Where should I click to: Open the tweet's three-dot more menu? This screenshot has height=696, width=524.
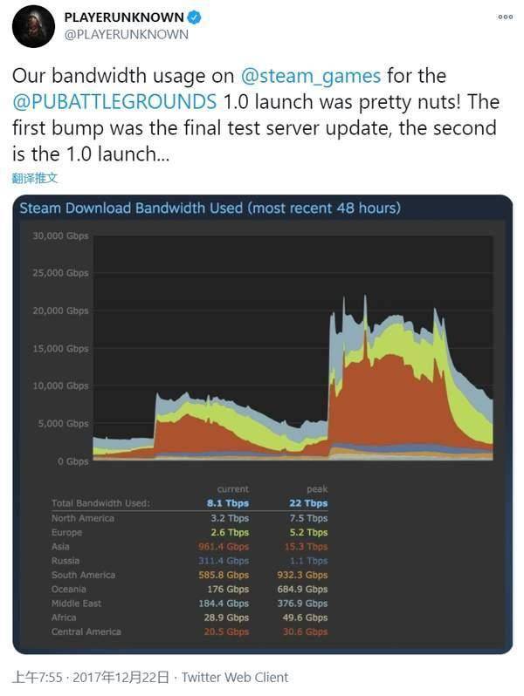[x=505, y=17]
